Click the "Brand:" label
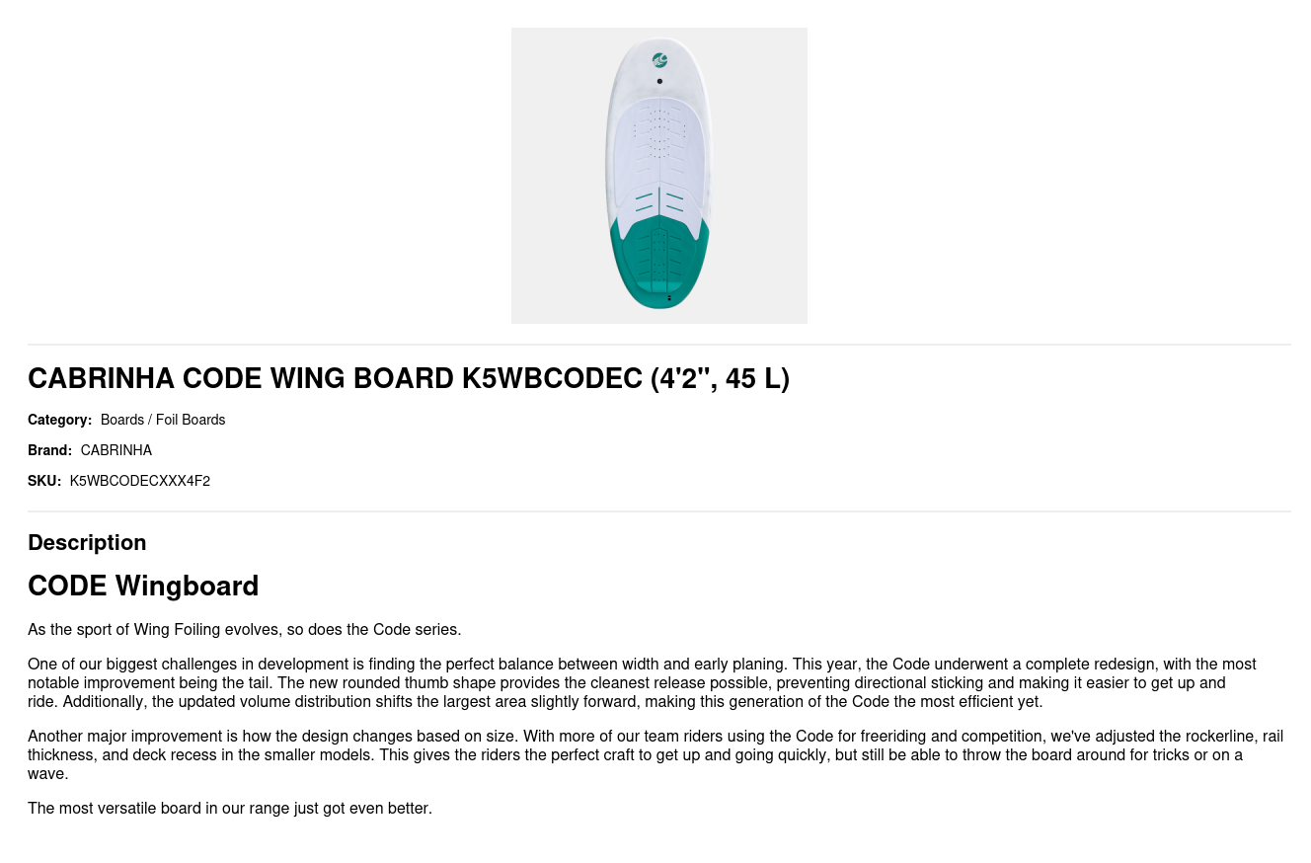1311x863 pixels. pyautogui.click(x=49, y=450)
